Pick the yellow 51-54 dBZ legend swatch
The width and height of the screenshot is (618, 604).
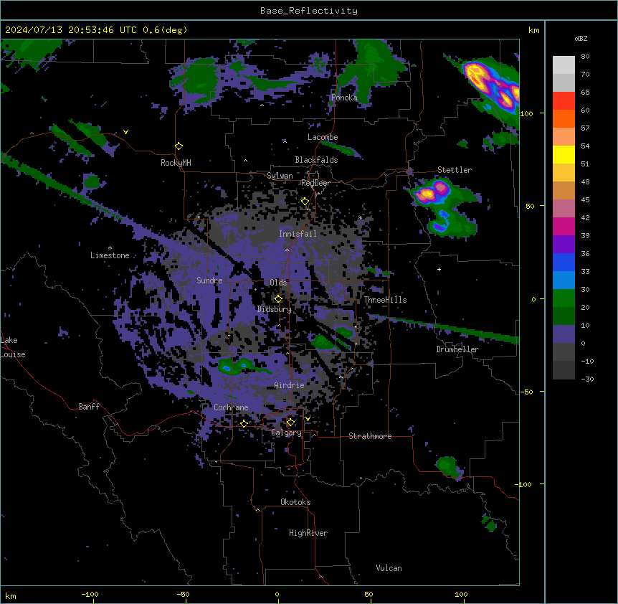[564, 154]
